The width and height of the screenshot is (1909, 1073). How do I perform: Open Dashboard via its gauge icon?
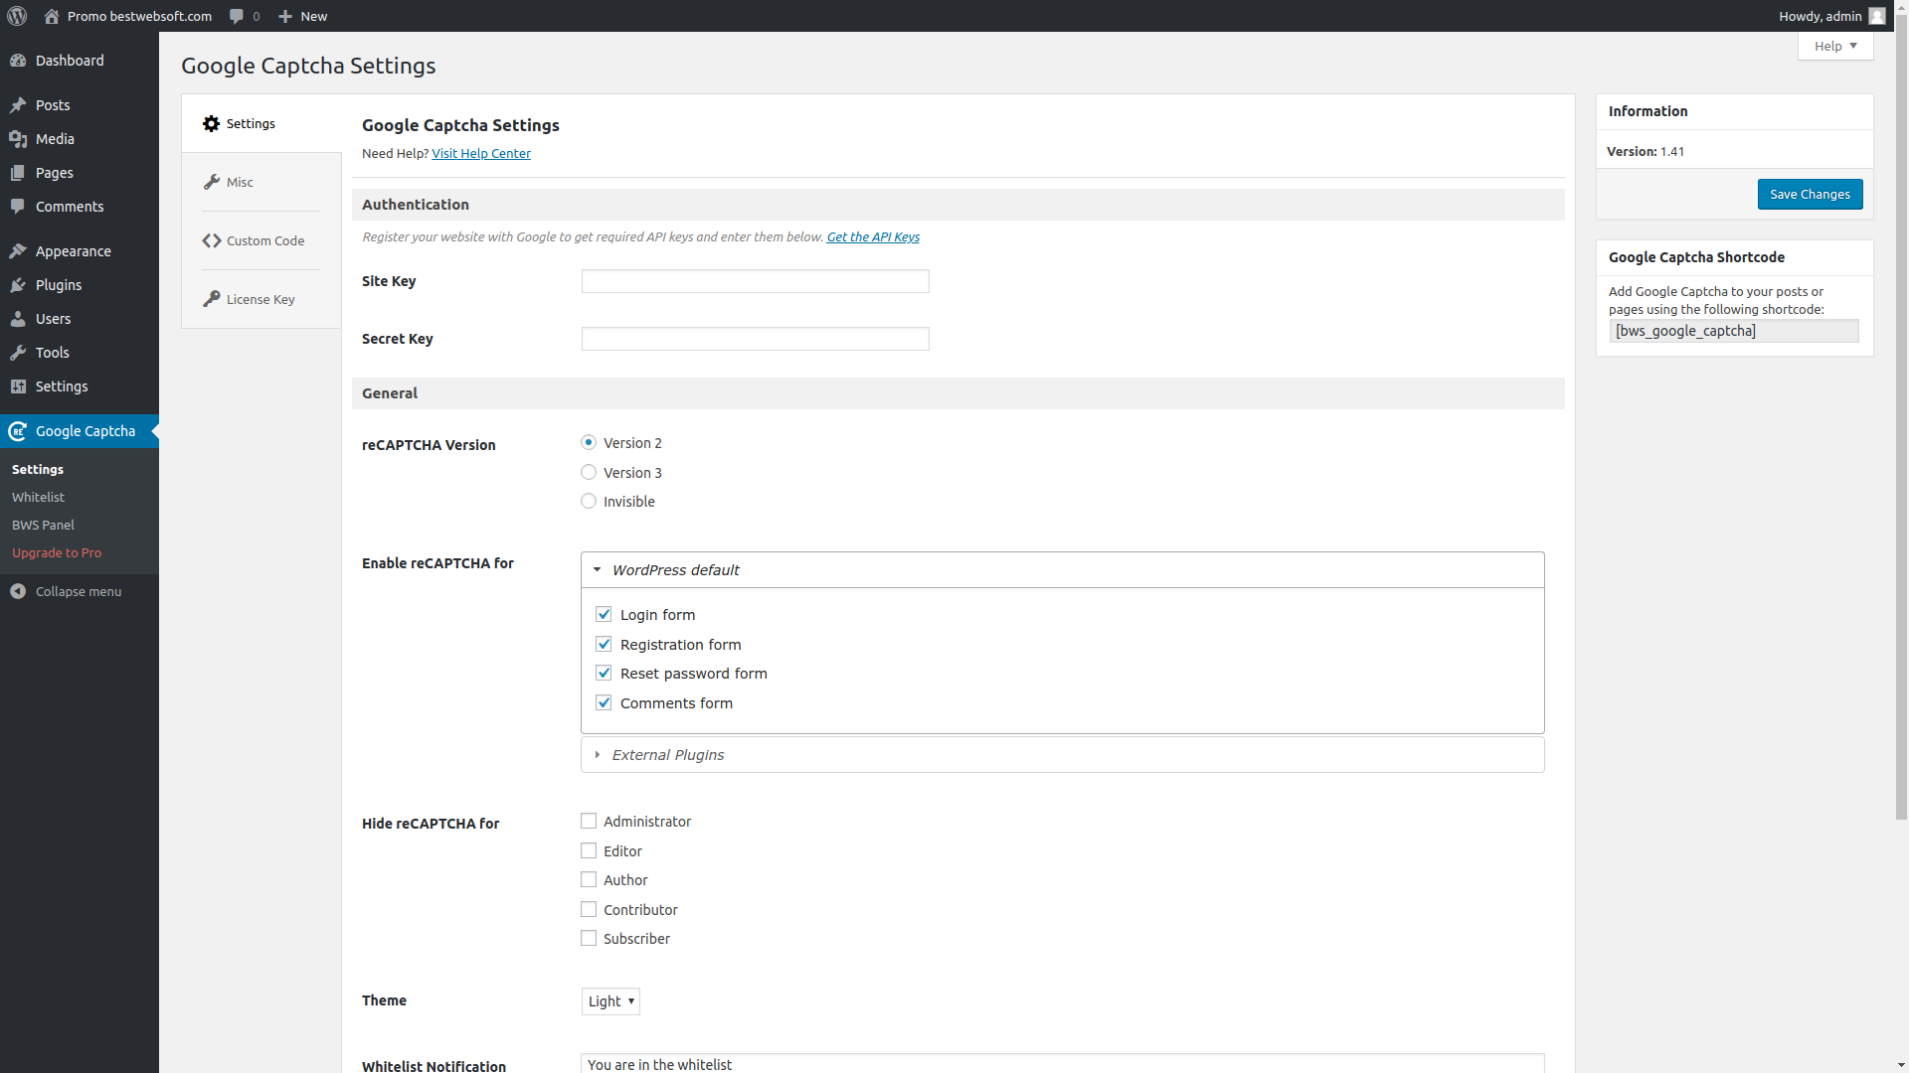[x=18, y=61]
